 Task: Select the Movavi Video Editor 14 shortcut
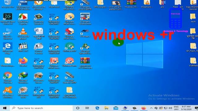coord(7,18)
